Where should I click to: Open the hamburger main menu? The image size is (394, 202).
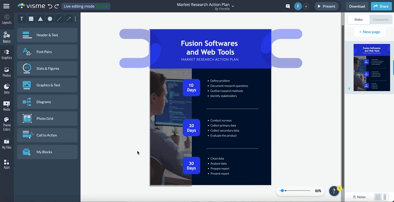coord(6,6)
